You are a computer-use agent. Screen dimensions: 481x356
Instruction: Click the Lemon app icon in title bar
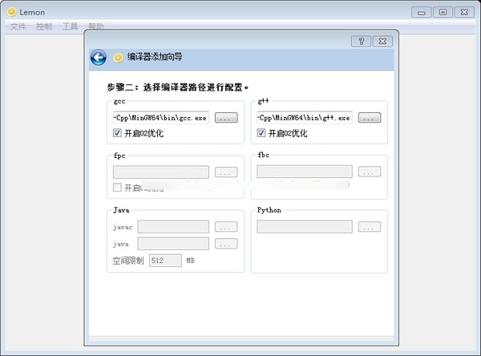pos(12,12)
